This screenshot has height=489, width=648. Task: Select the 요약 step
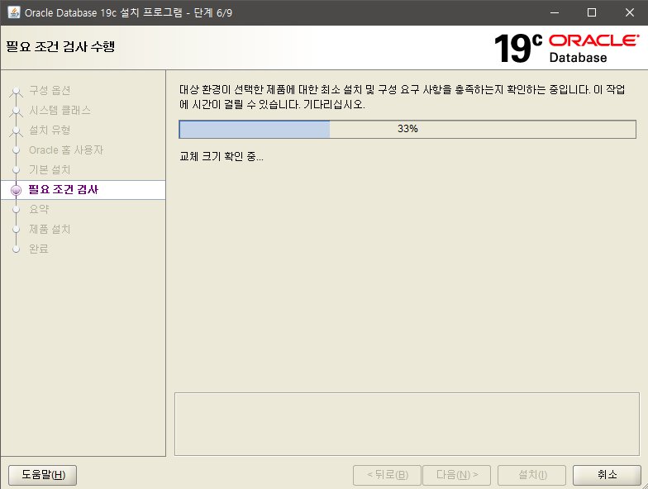coord(39,210)
